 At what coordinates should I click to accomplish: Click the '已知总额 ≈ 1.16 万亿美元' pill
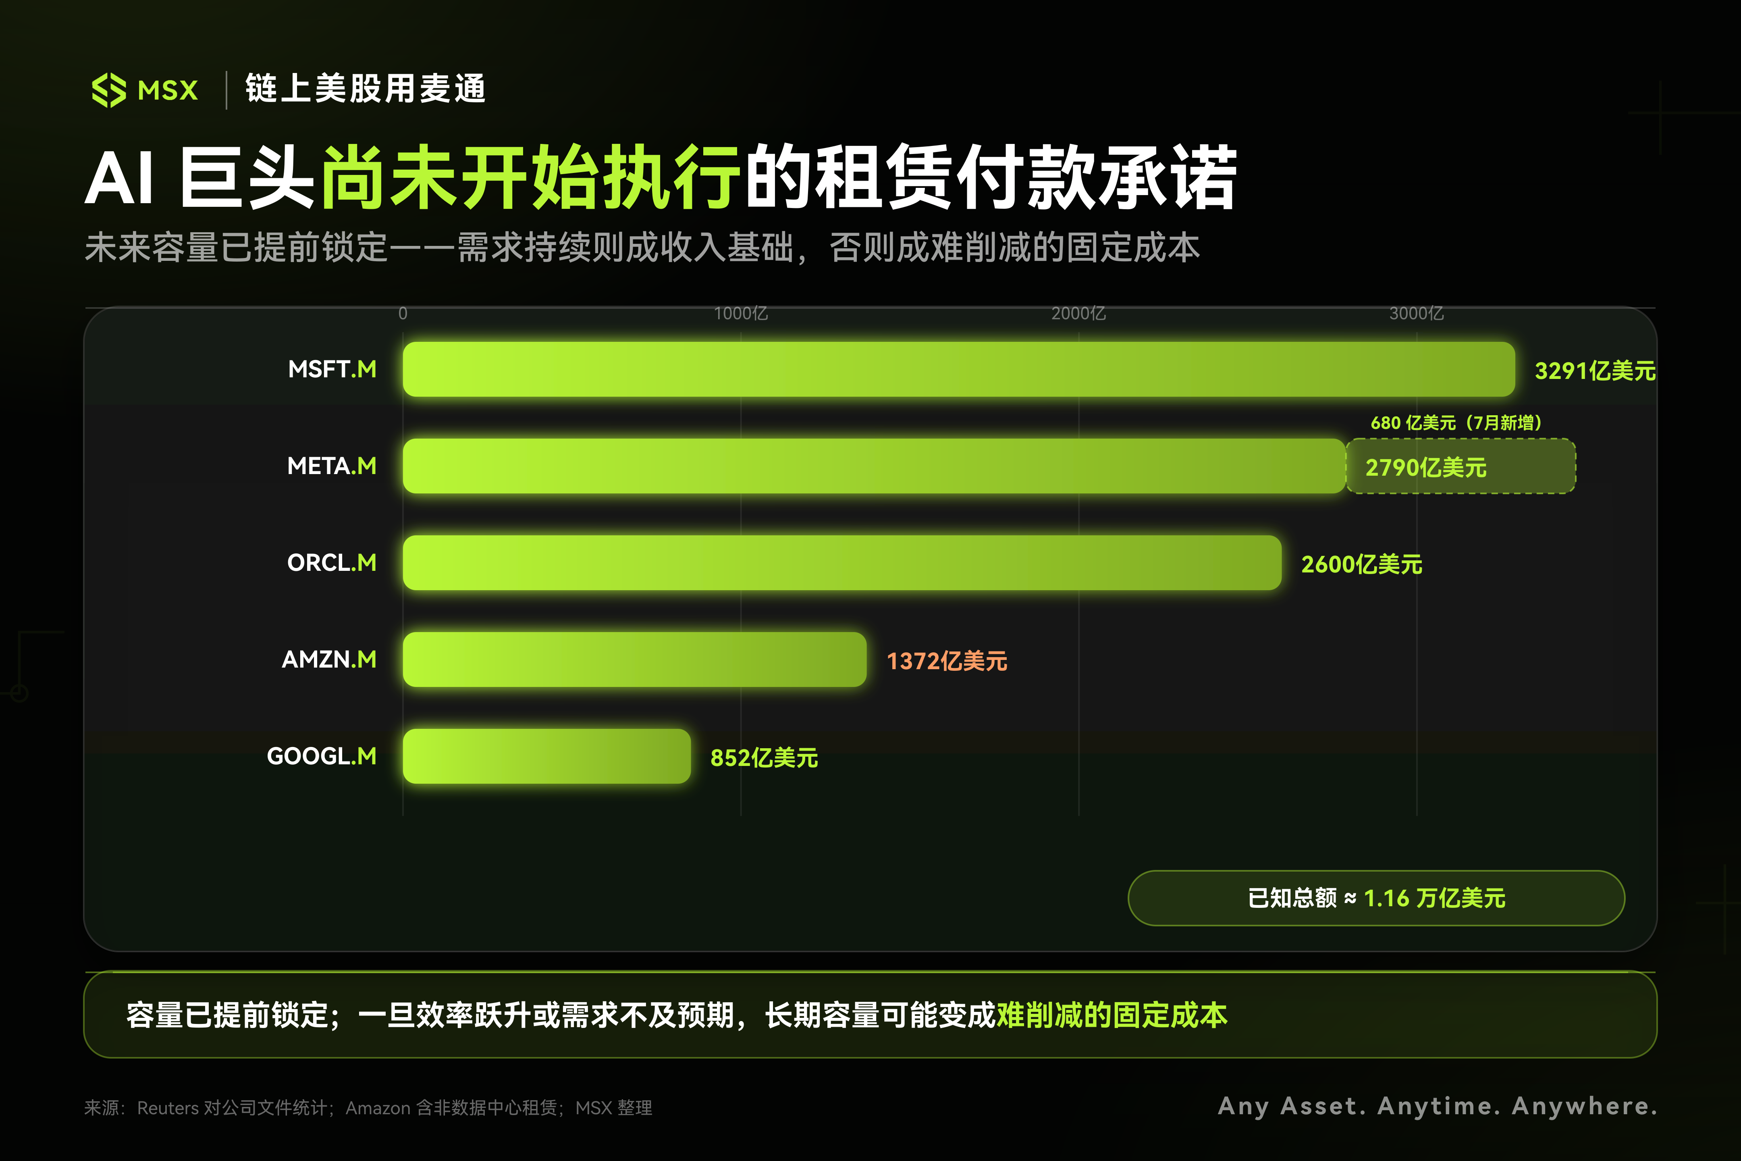(x=1376, y=898)
